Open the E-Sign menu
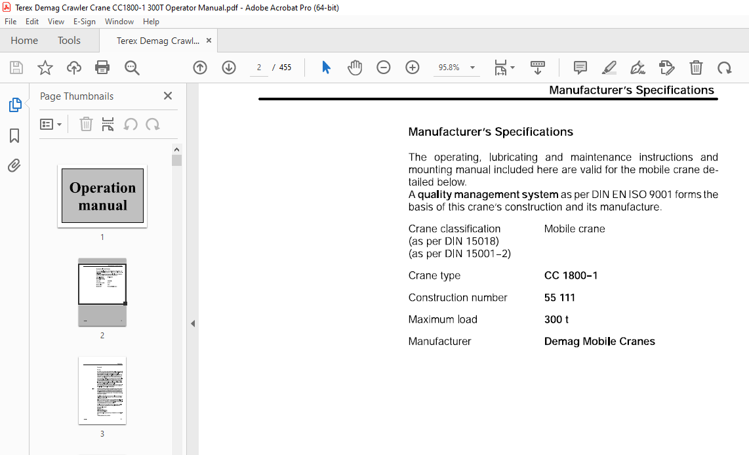Screen dimensions: 749x455 [x=84, y=22]
